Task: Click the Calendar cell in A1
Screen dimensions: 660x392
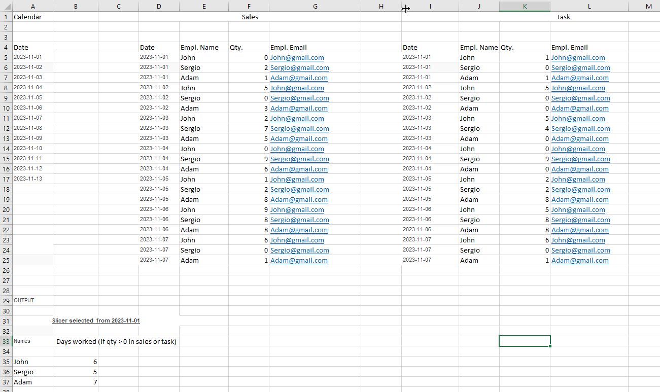Action: click(x=32, y=17)
